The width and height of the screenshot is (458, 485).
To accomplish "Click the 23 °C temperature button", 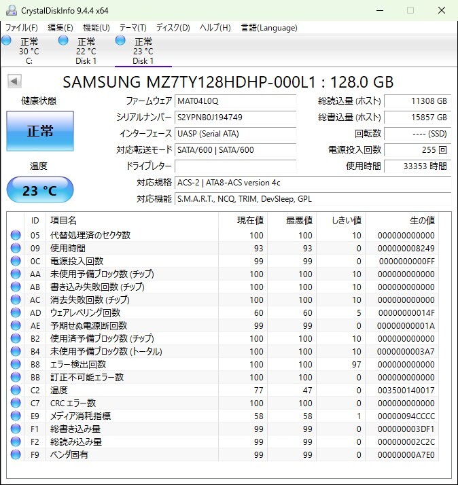I will point(40,190).
